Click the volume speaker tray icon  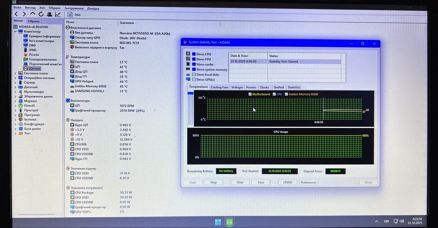tap(402, 221)
